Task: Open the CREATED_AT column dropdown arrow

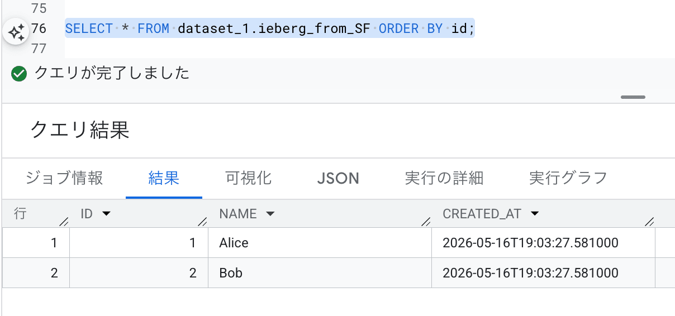Action: [535, 214]
